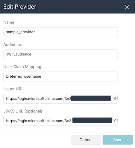Cancel editing the provider
This screenshot has height=148, width=135.
click(x=86, y=140)
